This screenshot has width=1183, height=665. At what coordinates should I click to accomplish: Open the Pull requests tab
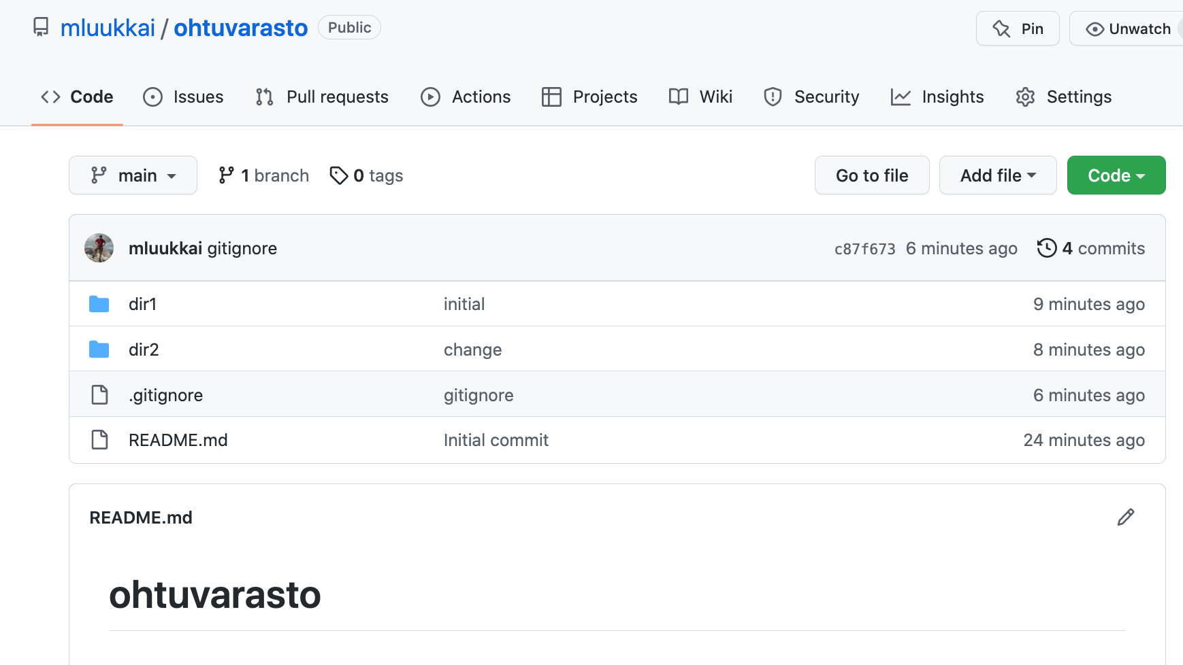pos(322,97)
